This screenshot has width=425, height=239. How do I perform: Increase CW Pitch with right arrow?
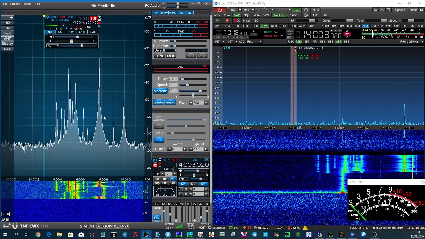pyautogui.click(x=206, y=103)
